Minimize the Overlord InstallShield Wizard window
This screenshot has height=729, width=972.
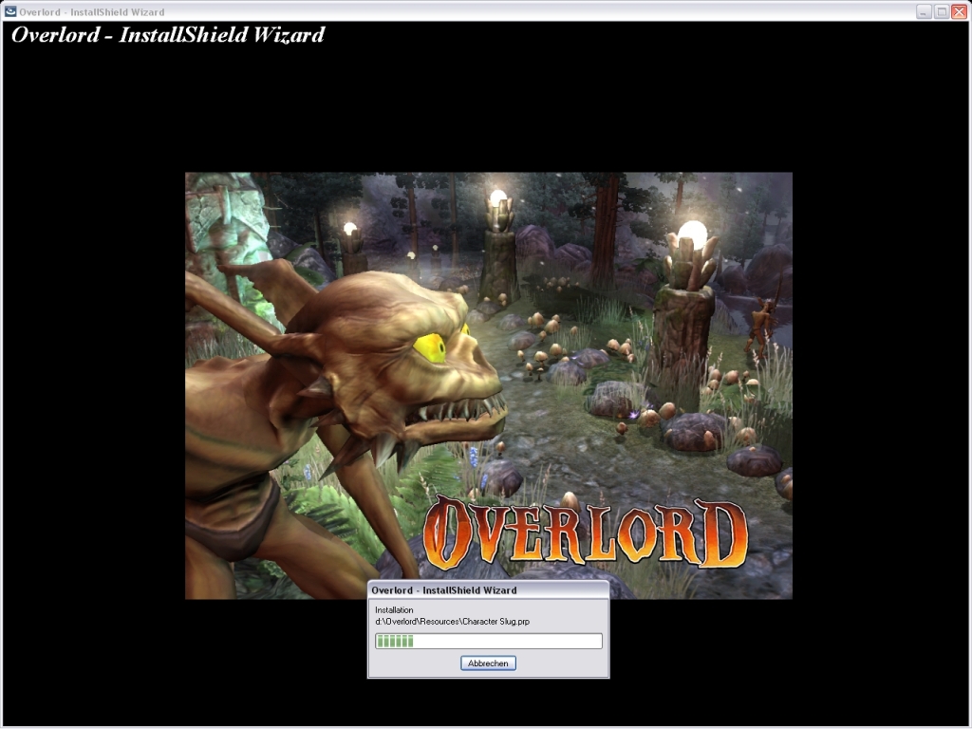tap(924, 11)
